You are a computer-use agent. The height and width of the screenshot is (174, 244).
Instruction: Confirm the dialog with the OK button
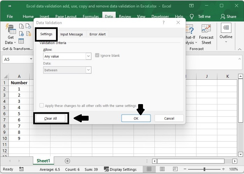(136, 118)
